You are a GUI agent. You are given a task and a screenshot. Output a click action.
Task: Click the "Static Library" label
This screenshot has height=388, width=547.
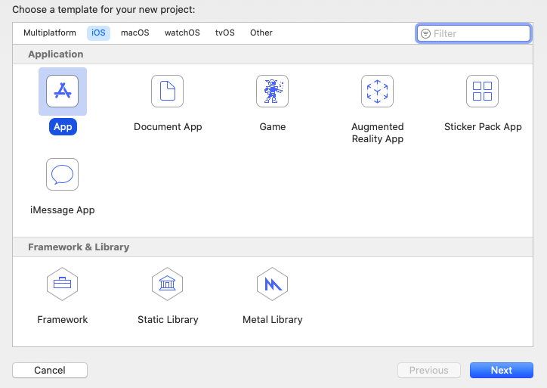click(x=168, y=319)
